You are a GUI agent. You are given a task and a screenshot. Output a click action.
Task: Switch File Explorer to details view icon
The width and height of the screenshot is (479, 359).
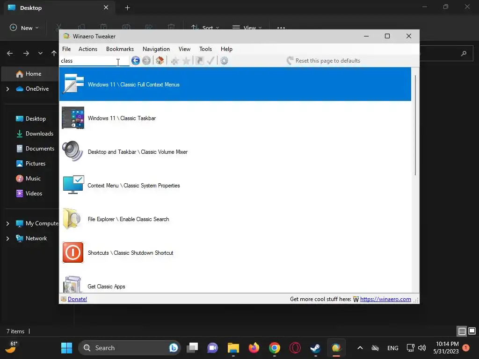[x=462, y=331]
